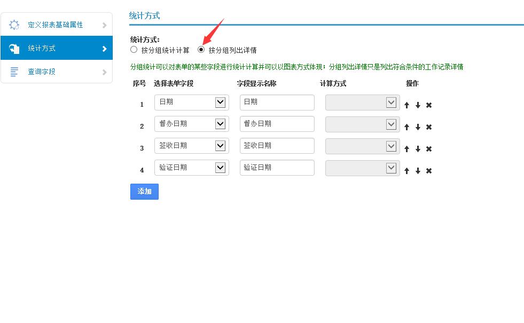Open row 1 计算方式 dropdown
The image size is (524, 323).
tap(363, 102)
